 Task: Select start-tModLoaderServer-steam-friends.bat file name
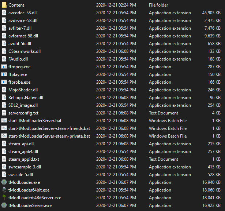tap(49, 128)
